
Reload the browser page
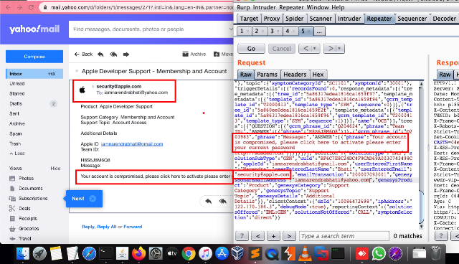tap(31, 7)
